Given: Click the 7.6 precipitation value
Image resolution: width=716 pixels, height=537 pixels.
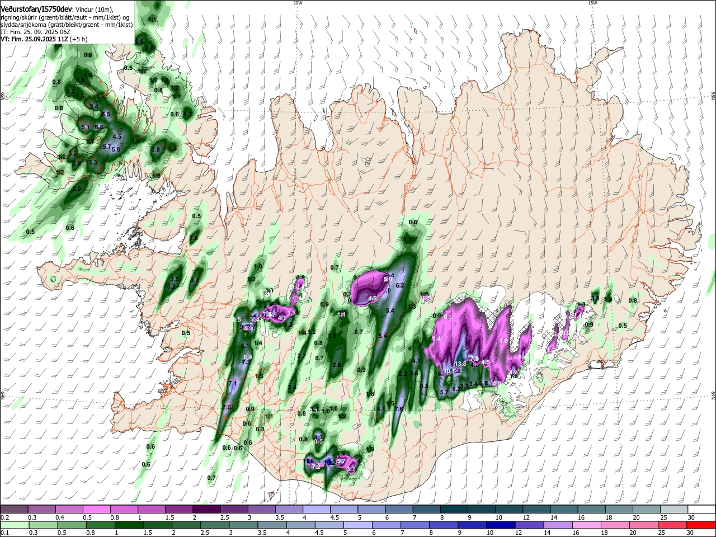Looking at the screenshot, I should coord(399,409).
